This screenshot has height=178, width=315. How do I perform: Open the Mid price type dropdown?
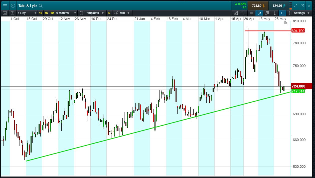[x=122, y=13]
